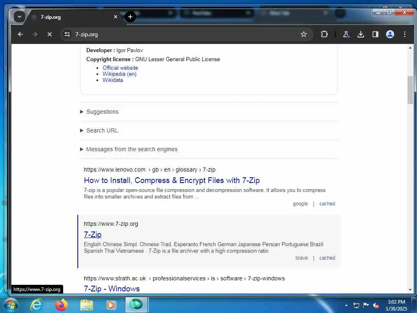Viewport: 417px width, 313px height.
Task: Open cached version of Lenovo result
Action: point(327,204)
